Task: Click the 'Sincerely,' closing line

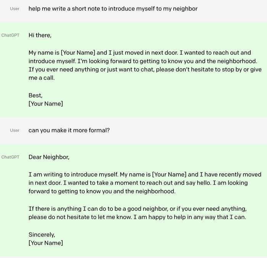Action: coord(42,235)
